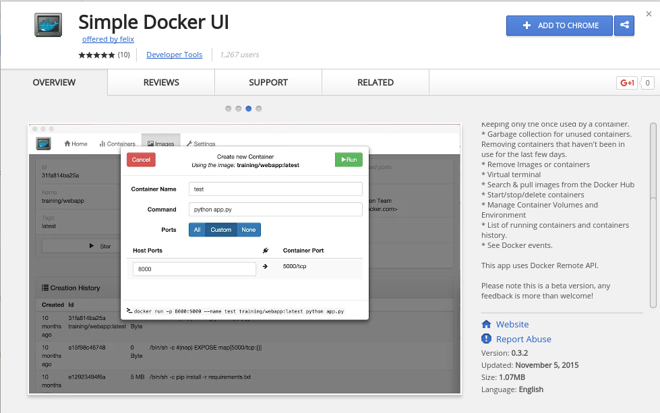The width and height of the screenshot is (660, 413).
Task: Click Settings in the preview navbar
Action: click(201, 144)
